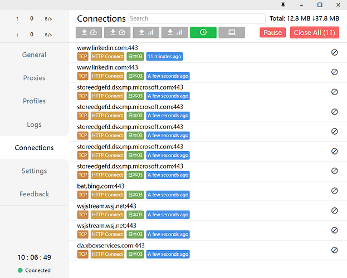The width and height of the screenshot is (347, 278).
Task: Close the first www.linkedin.com connection
Action: [334, 52]
